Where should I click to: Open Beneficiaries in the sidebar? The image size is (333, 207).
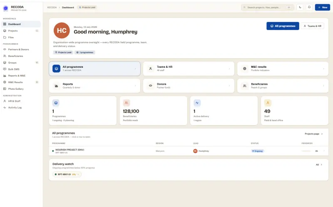tap(21, 56)
